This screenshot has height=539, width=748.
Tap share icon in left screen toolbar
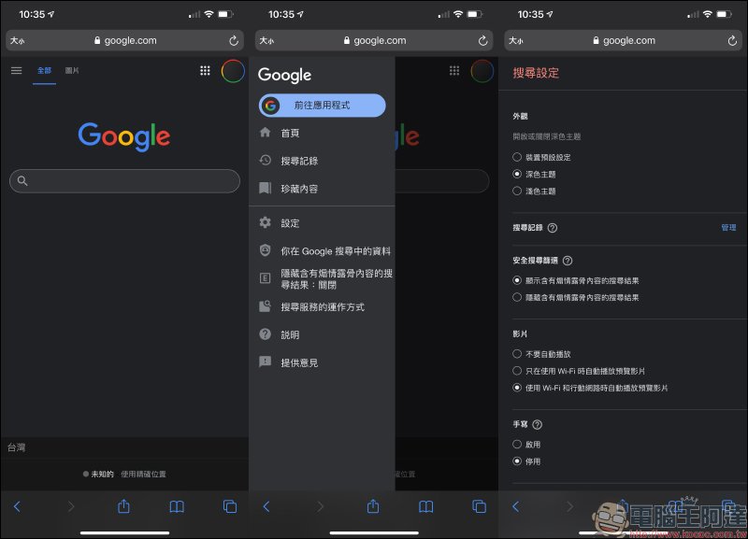click(123, 505)
